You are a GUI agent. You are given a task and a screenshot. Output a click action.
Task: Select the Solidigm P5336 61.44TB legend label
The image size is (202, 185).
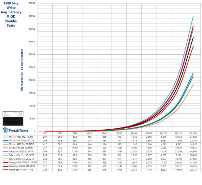21,148
